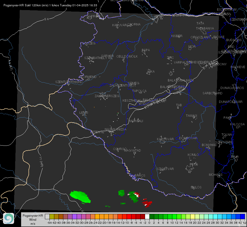Select the NAGYKANIZSA label
The width and height of the screenshot is (247, 227).
(116, 129)
